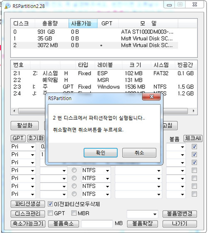Select partition 2:3 Windows row
This screenshot has width=208, height=233.
104,87
